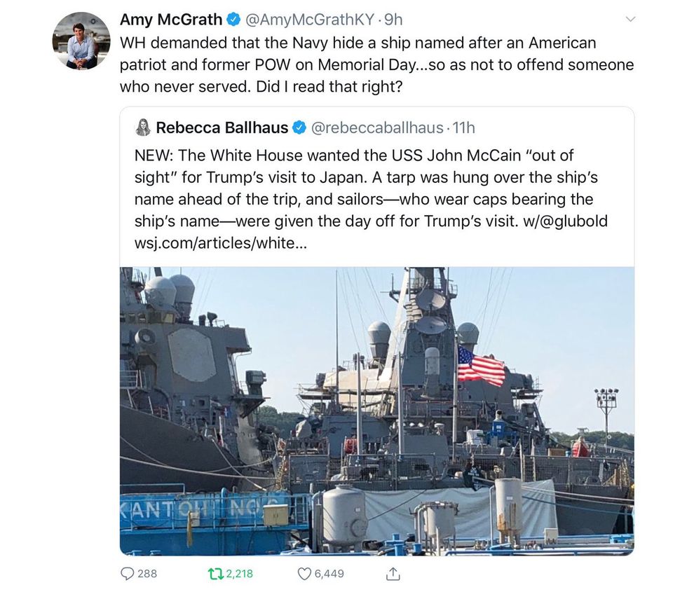Open the share upload icon
Viewport: 687px width, 592px height.
point(393,573)
